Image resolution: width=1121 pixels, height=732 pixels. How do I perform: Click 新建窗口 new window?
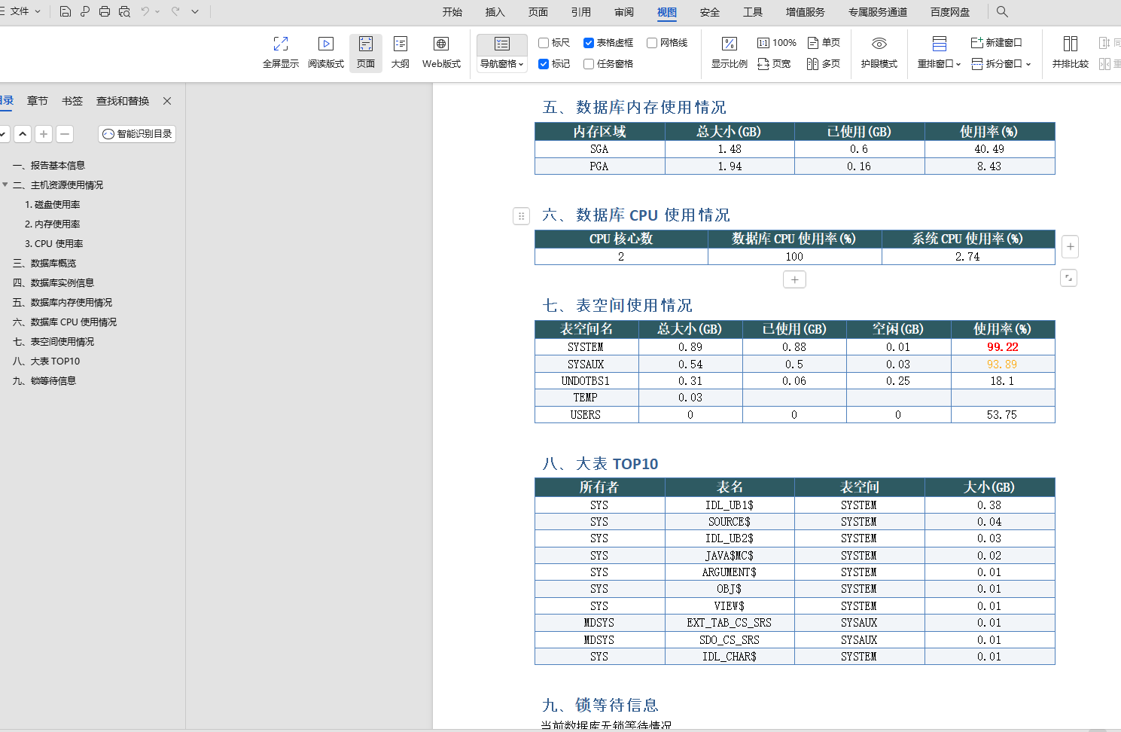pyautogui.click(x=996, y=43)
